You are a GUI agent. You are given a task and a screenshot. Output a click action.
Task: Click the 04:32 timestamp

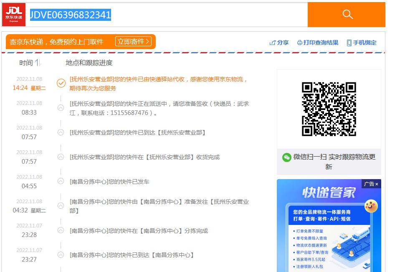[x=20, y=210]
